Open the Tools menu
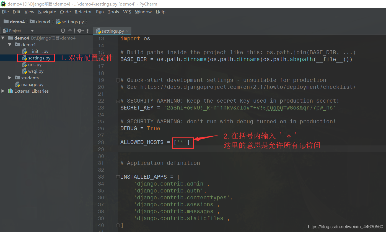386x232 pixels. coord(113,12)
